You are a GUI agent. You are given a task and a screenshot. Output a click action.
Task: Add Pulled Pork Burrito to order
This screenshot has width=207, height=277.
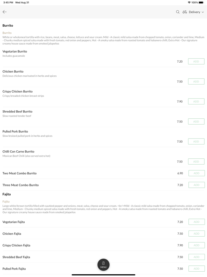[x=196, y=141]
